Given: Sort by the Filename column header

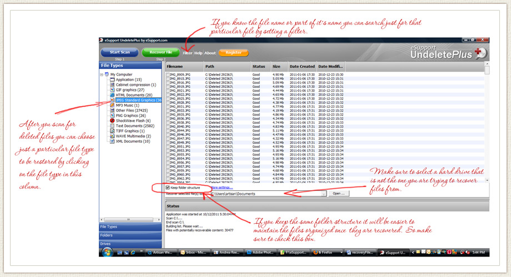Looking at the screenshot, I should click(184, 67).
